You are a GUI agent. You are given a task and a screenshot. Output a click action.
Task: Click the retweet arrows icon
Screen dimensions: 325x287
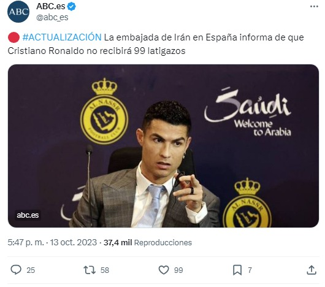(x=90, y=270)
